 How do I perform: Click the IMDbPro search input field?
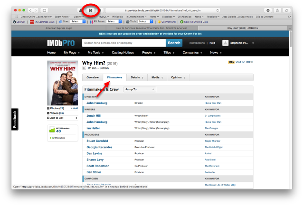tap(123, 43)
